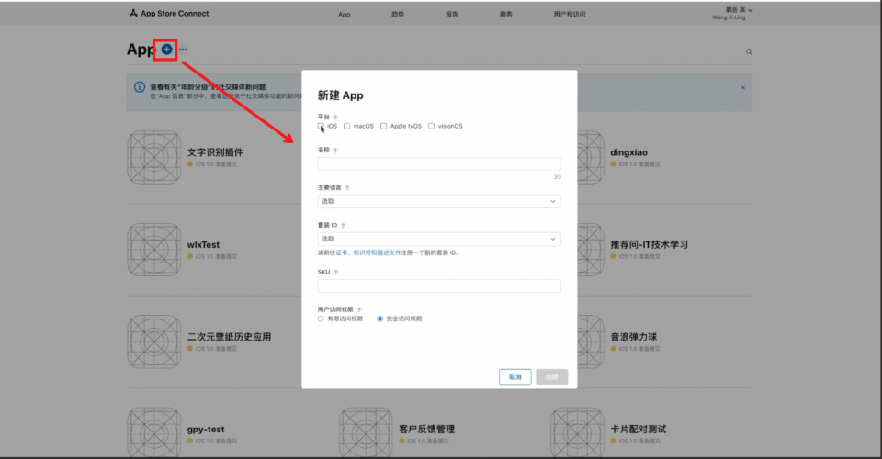This screenshot has height=459, width=882.
Task: Open the ellipsis more options icon
Action: [183, 50]
